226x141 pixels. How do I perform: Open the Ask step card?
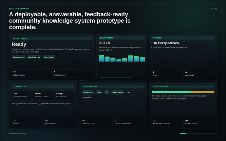(x=22, y=96)
